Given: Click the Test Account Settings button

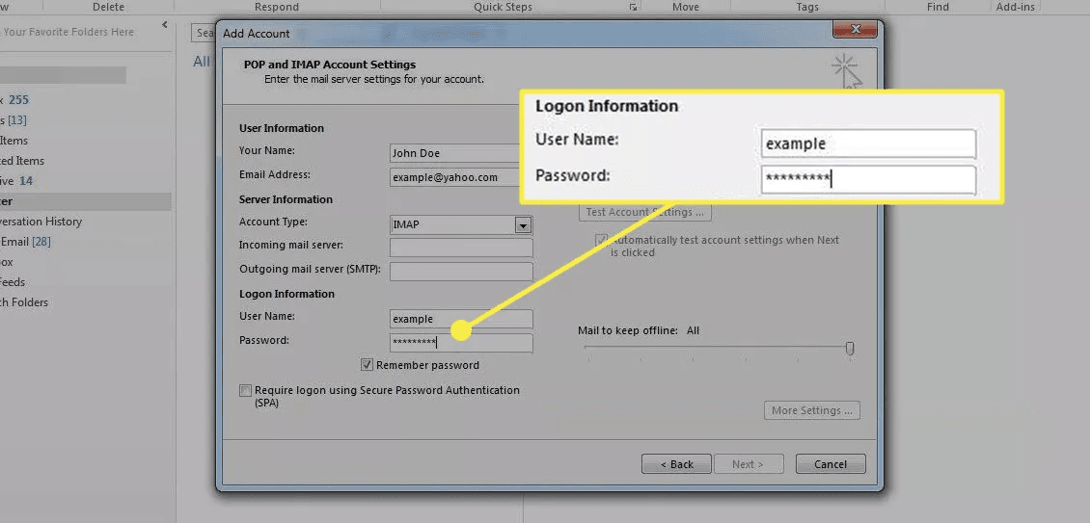Looking at the screenshot, I should (645, 212).
